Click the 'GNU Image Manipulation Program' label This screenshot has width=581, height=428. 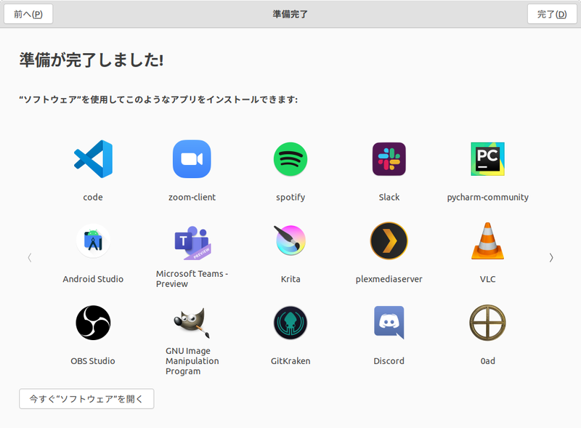[x=192, y=361]
